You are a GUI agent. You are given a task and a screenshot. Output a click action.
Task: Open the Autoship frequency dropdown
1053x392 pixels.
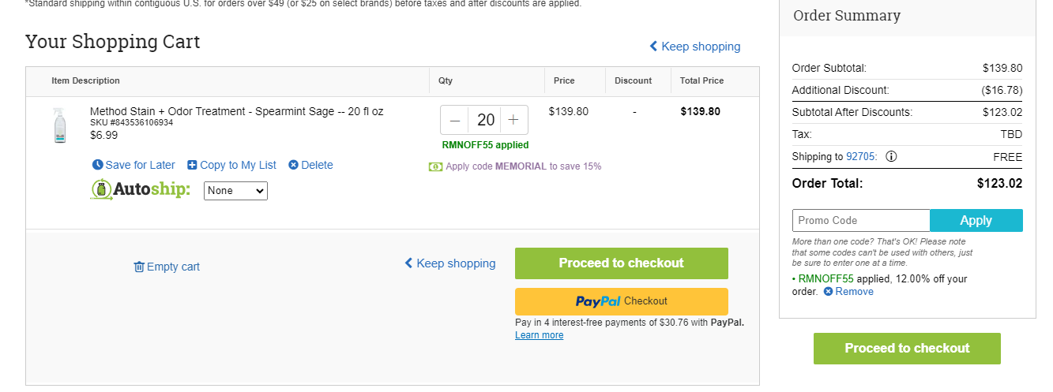click(235, 191)
